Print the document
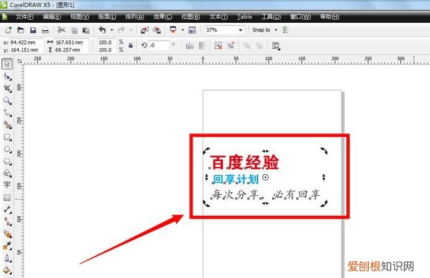The image size is (430, 278). [x=45, y=30]
